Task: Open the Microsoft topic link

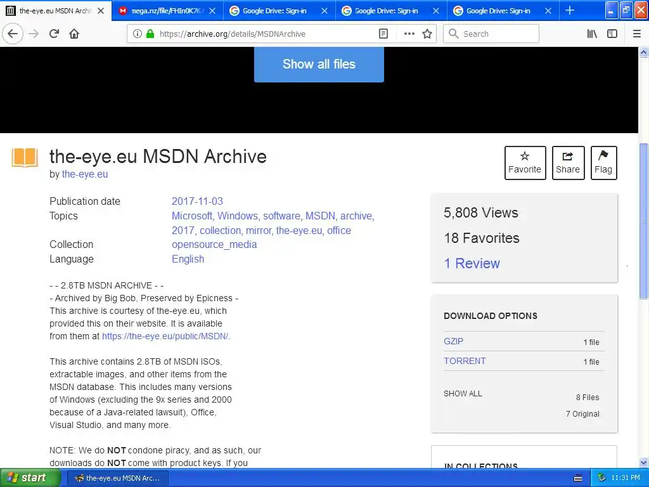Action: (x=191, y=216)
